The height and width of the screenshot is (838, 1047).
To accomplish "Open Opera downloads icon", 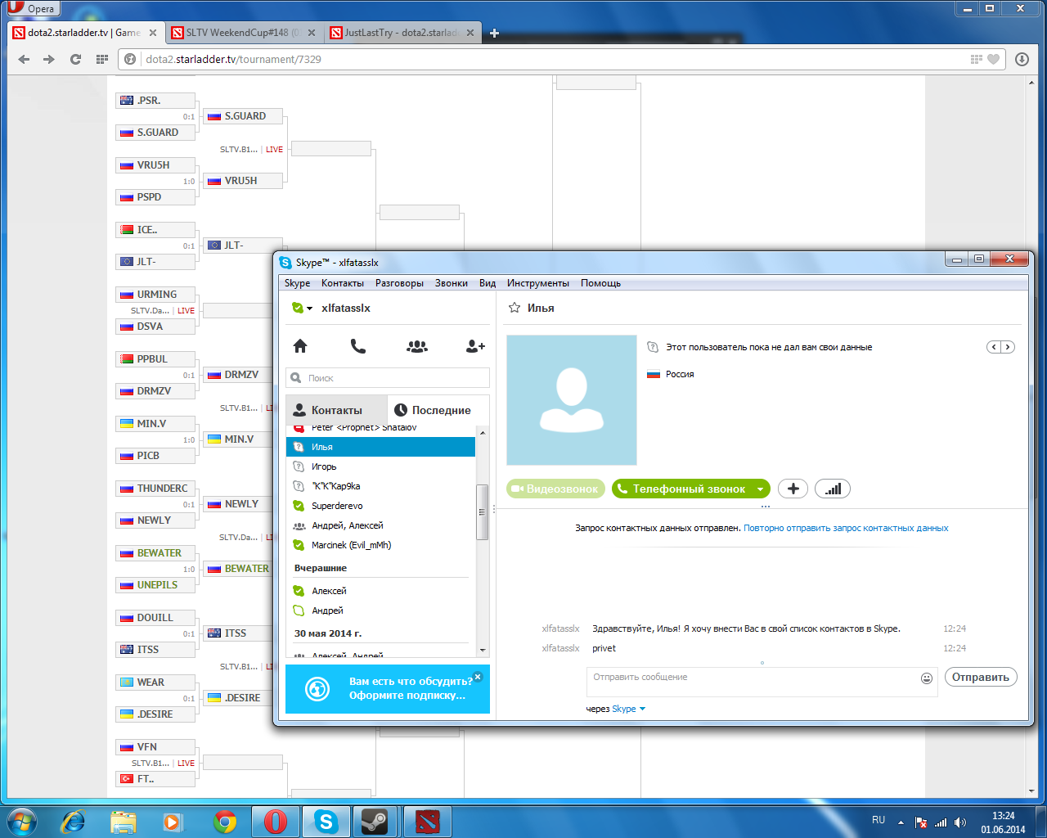I will coord(1022,59).
